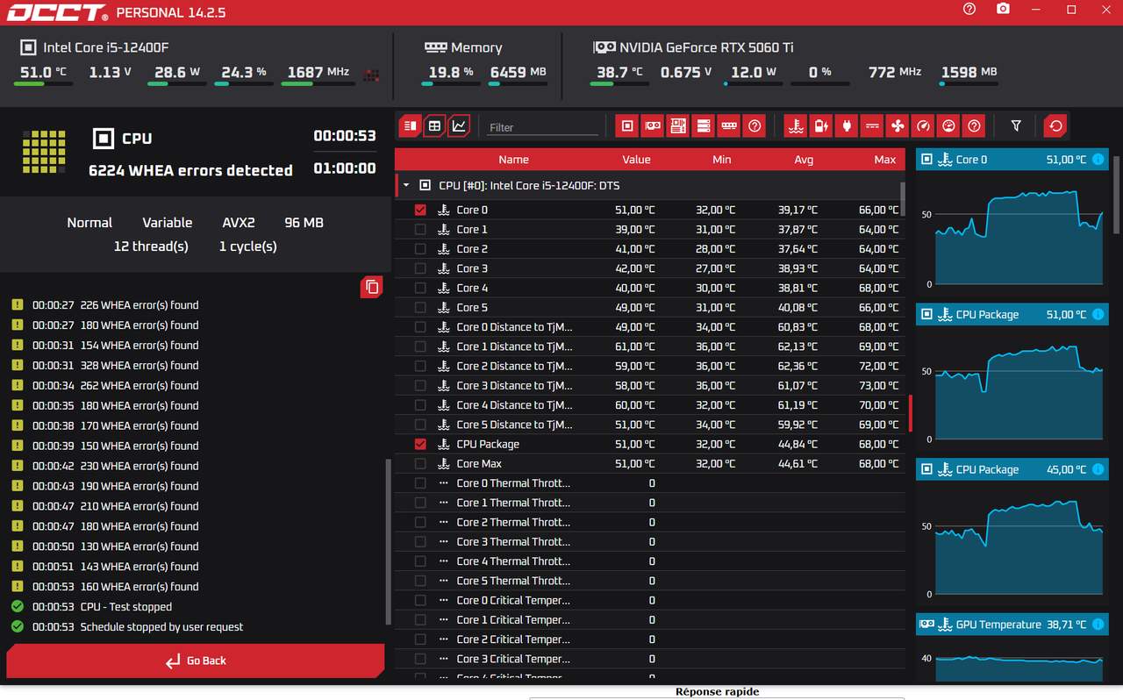This screenshot has width=1123, height=700.
Task: Click the funnel filter icon
Action: [1016, 126]
